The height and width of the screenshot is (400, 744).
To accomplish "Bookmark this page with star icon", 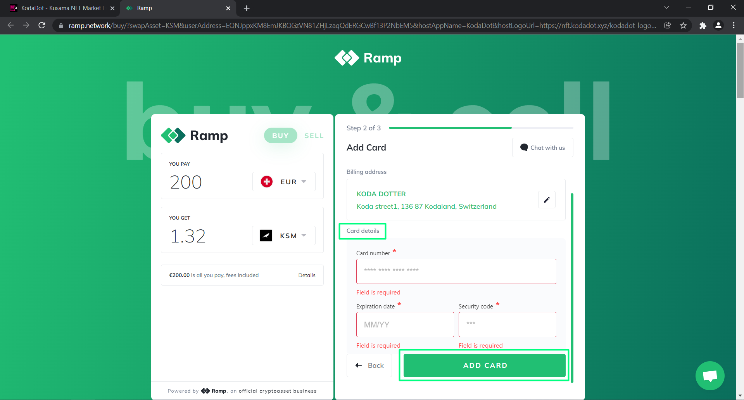I will click(x=683, y=26).
